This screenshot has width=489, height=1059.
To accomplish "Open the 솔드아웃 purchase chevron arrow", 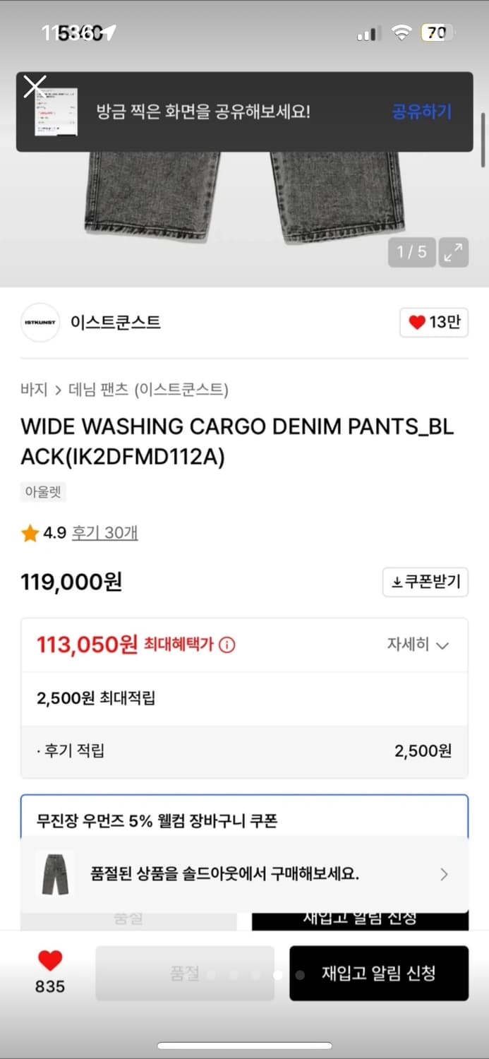I will [445, 874].
